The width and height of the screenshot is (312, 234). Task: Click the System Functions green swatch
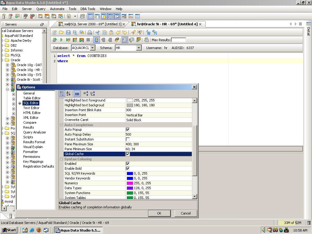[x=130, y=193]
